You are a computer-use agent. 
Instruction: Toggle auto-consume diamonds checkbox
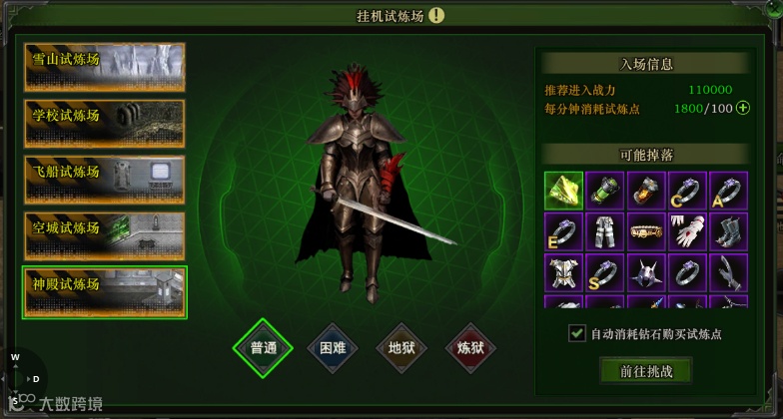[577, 333]
